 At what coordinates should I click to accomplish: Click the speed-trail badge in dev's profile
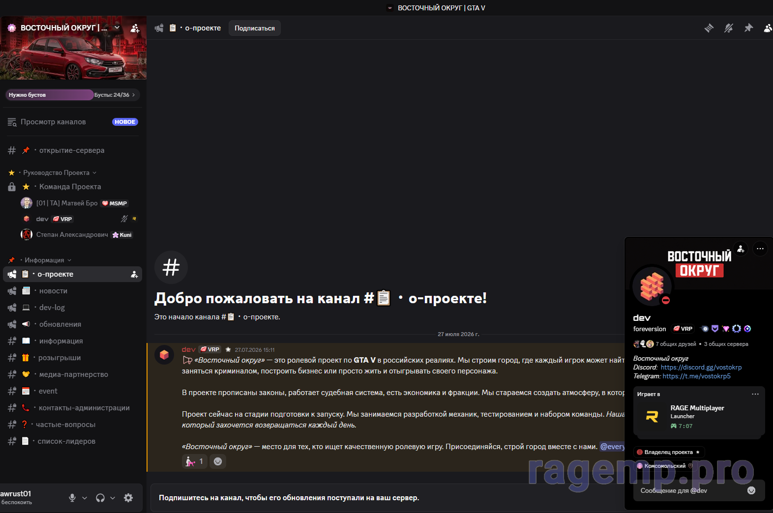coord(705,329)
